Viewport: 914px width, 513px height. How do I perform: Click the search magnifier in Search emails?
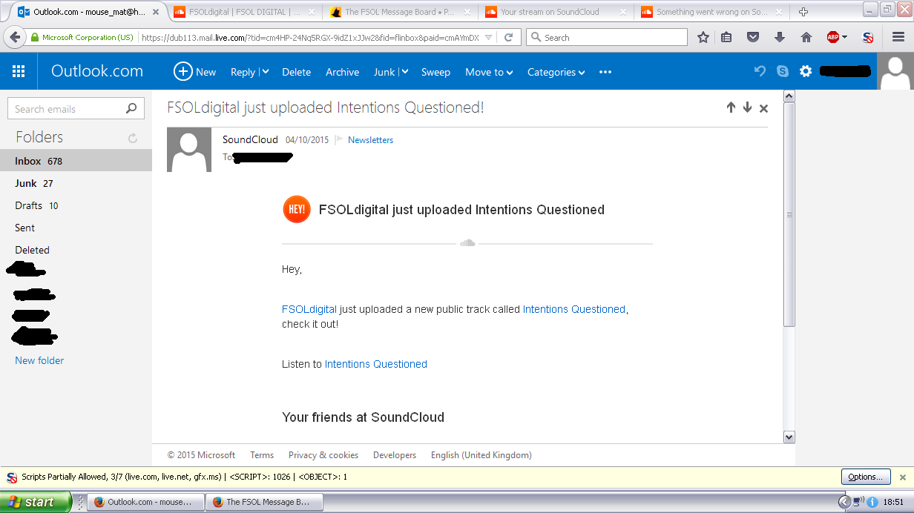click(131, 108)
